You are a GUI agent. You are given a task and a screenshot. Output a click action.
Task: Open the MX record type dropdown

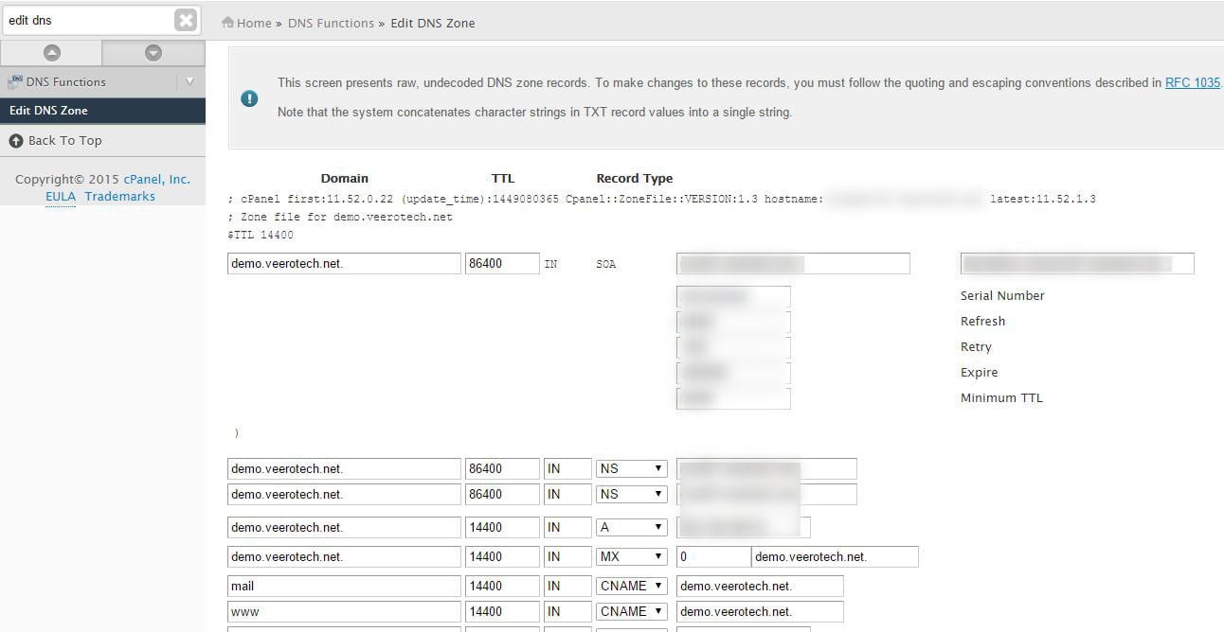tap(631, 556)
